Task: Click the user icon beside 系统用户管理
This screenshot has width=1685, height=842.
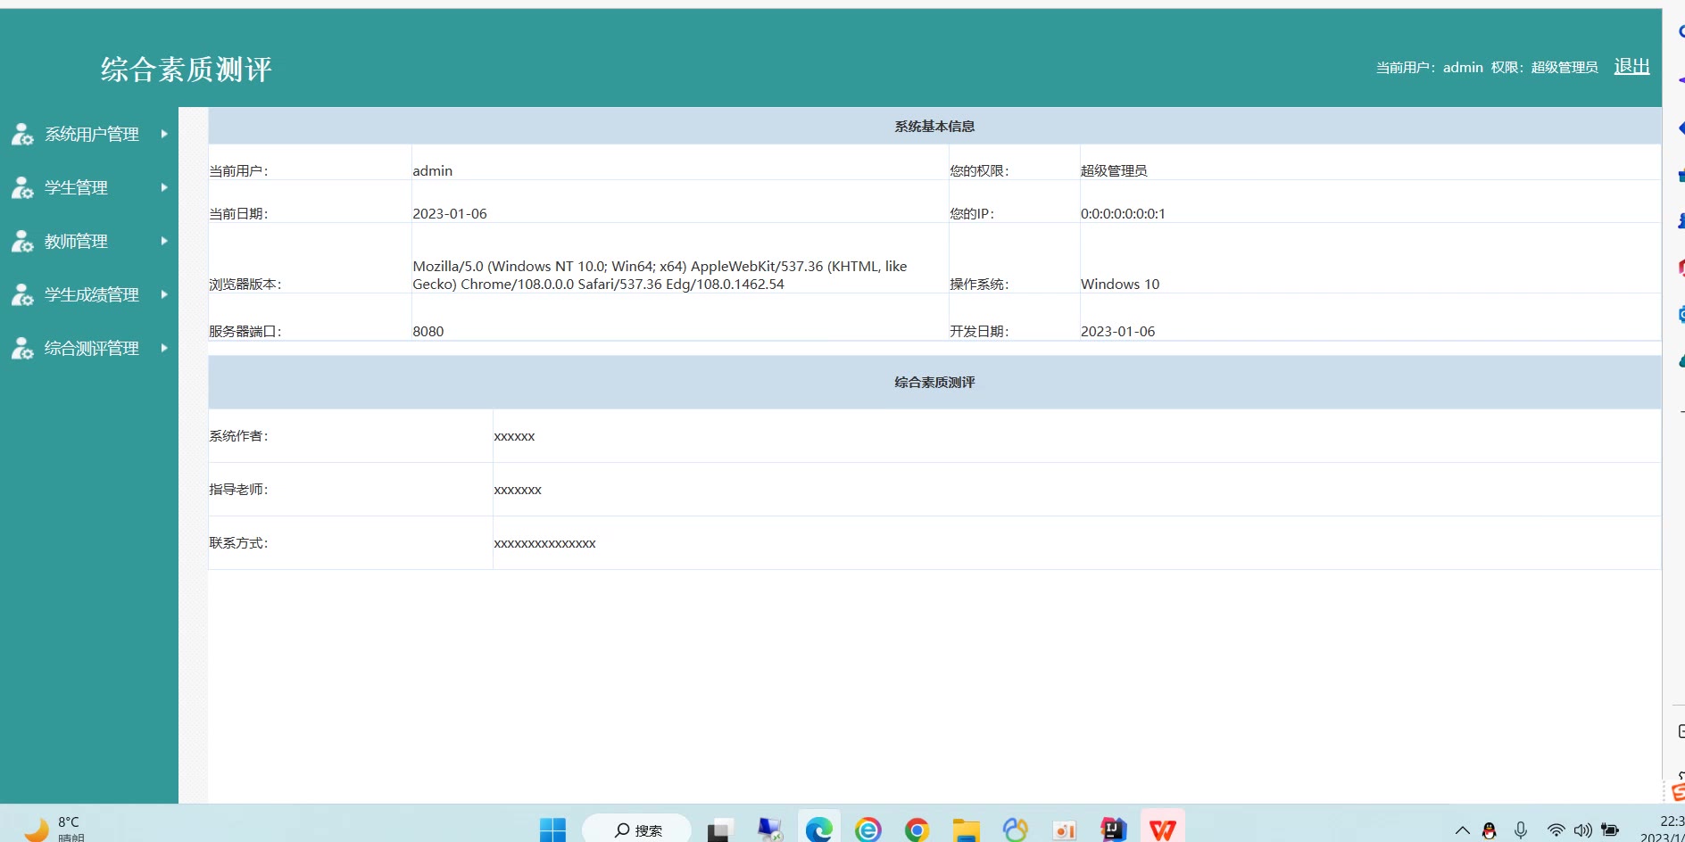Action: [22, 134]
